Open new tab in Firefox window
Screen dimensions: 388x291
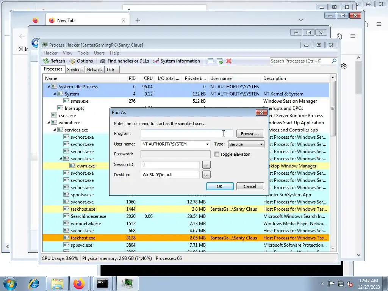[x=138, y=20]
